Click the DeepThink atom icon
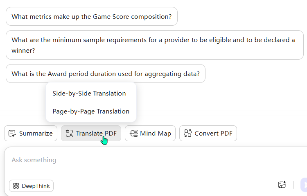Image resolution: width=307 pixels, height=196 pixels. pyautogui.click(x=16, y=186)
